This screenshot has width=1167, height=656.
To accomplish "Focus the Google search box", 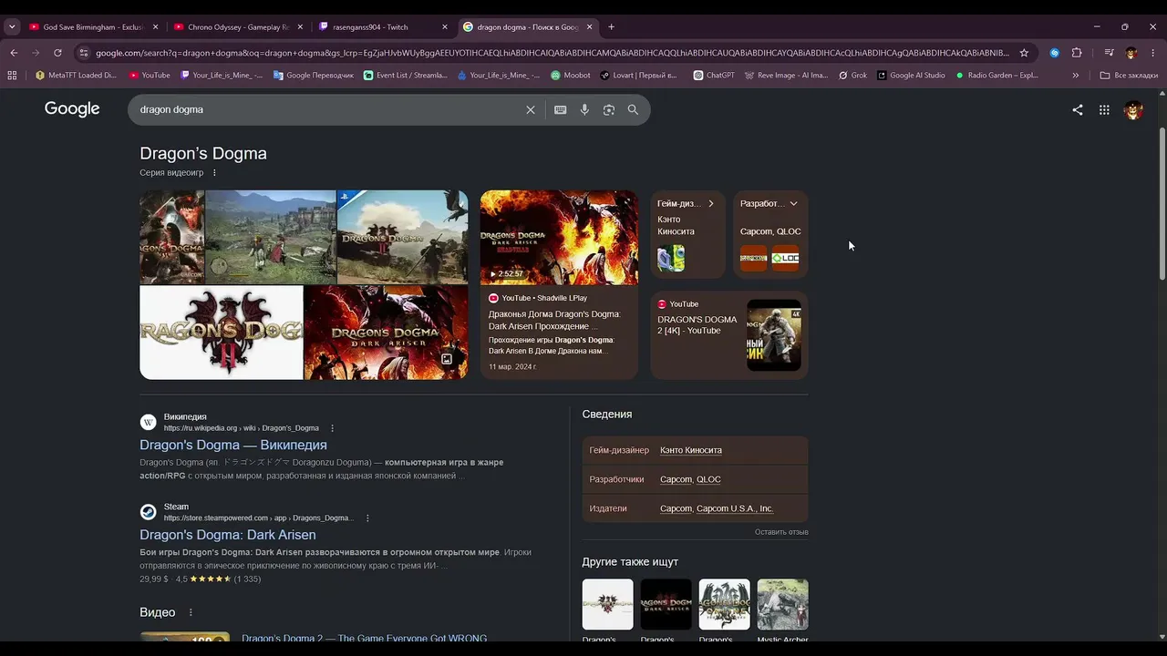I will pos(328,110).
